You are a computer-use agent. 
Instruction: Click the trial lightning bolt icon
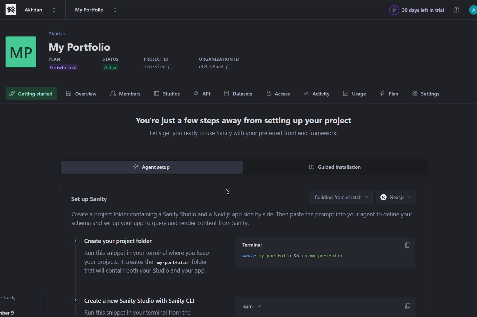[394, 10]
